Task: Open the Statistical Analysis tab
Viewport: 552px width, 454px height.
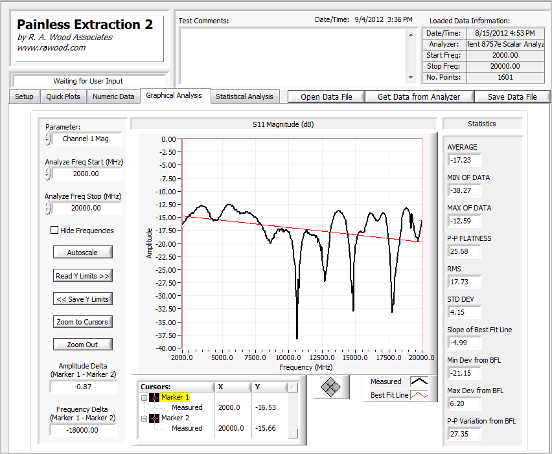Action: (x=244, y=96)
